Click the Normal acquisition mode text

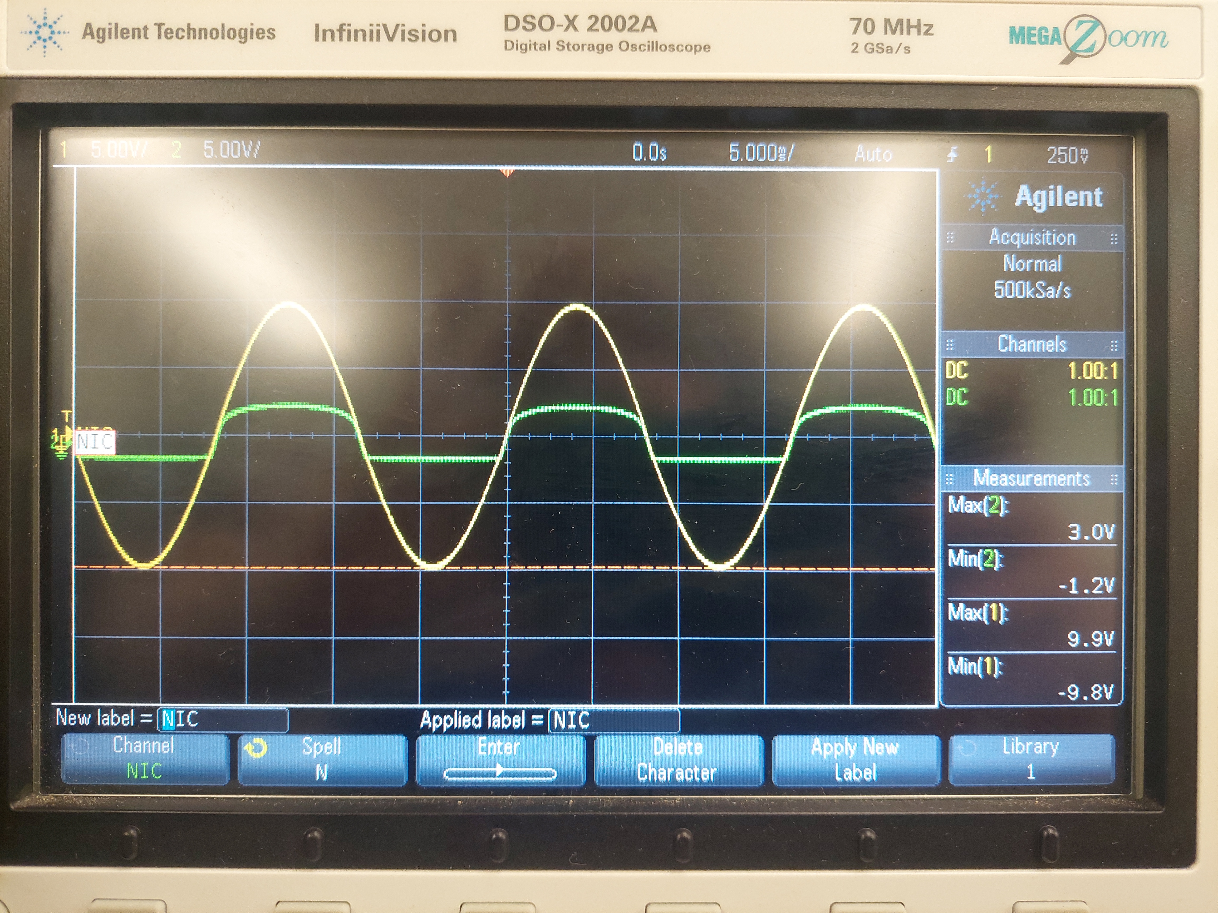[x=1033, y=264]
